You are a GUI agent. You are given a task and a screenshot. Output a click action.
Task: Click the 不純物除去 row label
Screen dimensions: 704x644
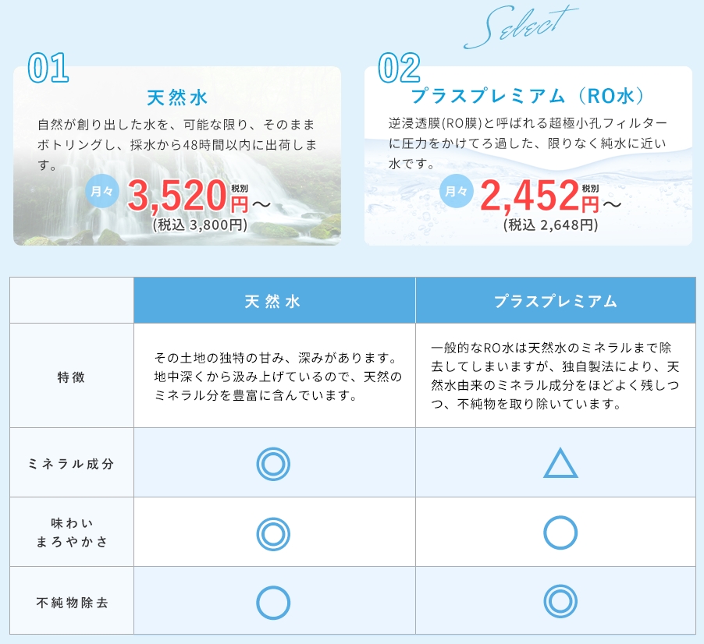click(71, 602)
